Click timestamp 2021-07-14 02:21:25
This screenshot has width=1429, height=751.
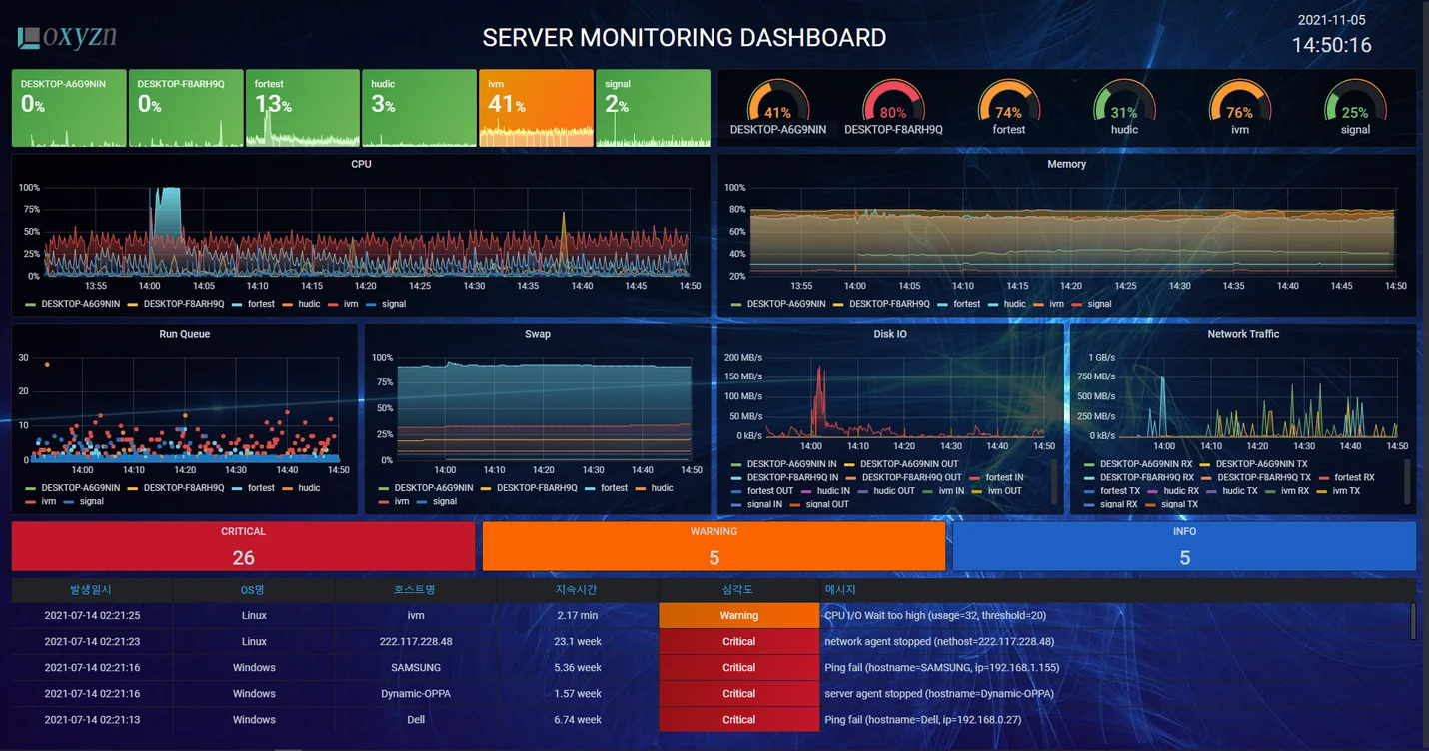pos(92,616)
